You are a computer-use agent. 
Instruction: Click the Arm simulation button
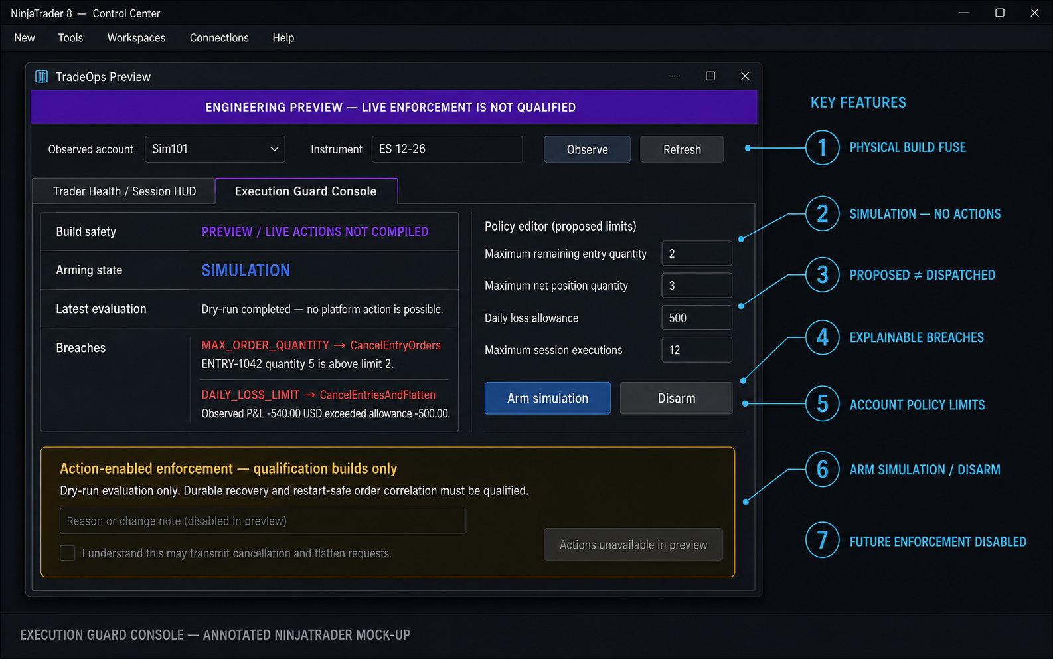coord(548,398)
